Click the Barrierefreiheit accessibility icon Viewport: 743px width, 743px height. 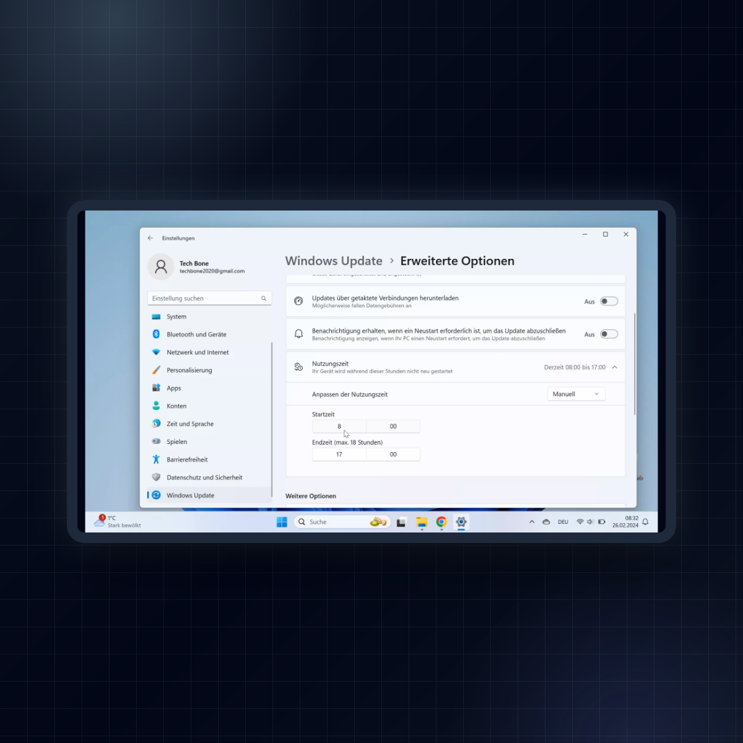156,459
